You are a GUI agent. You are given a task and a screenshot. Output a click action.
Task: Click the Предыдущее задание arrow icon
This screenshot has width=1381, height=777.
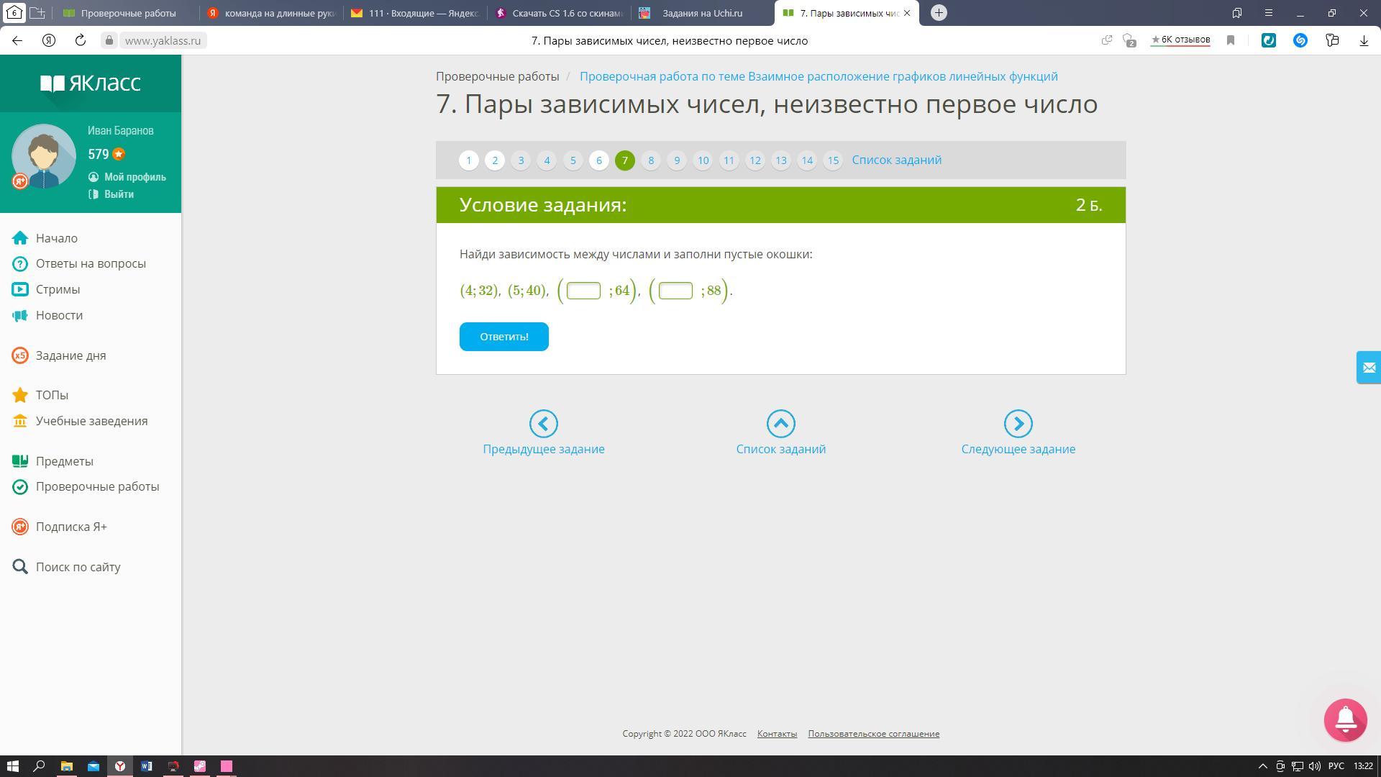pos(543,424)
